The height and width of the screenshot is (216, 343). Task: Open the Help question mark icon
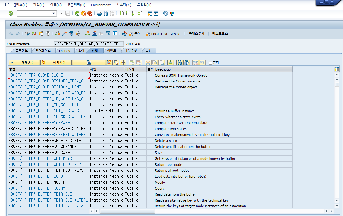(x=166, y=13)
